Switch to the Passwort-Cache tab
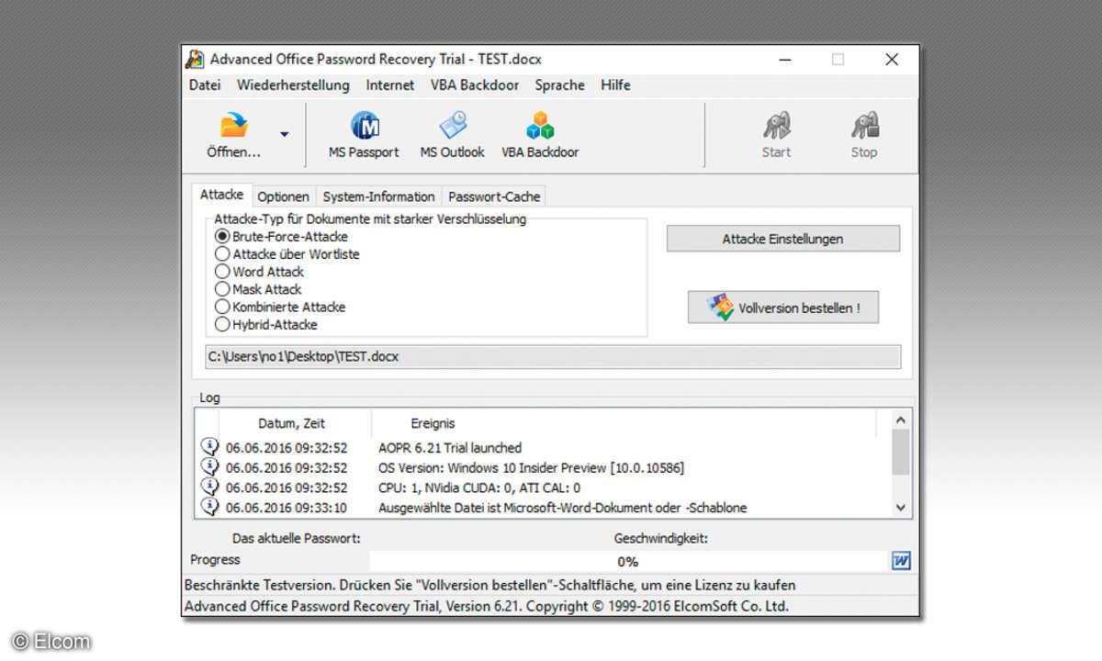The image size is (1102, 661). click(494, 196)
